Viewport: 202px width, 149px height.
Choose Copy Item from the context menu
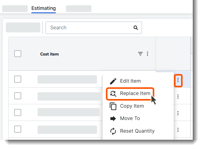point(138,106)
